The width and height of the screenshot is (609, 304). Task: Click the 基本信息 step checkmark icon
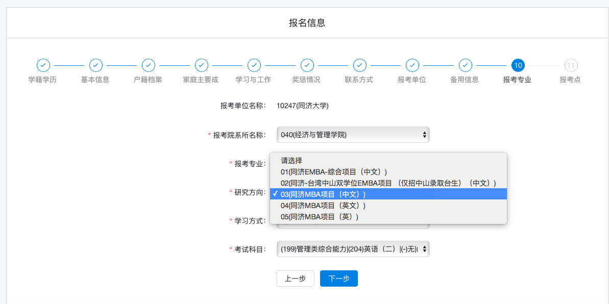point(96,65)
